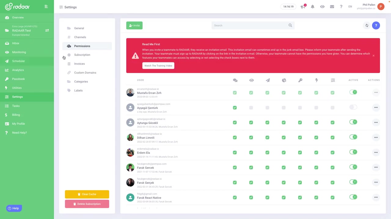Open the notifications bell
This screenshot has height=219, width=391.
312,7
